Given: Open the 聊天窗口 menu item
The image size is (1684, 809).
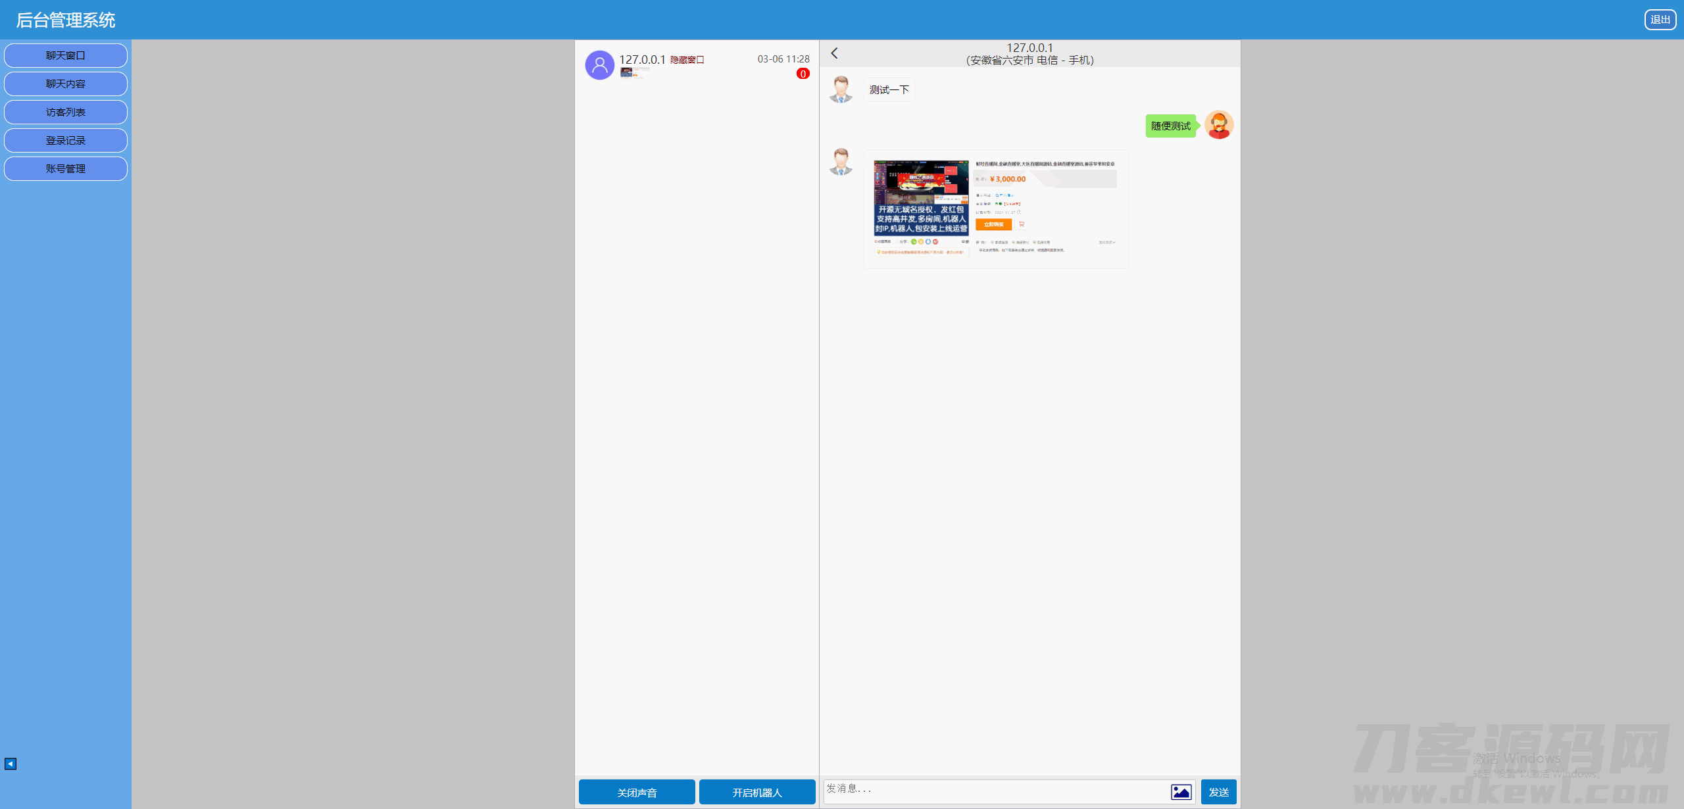Looking at the screenshot, I should coord(66,56).
